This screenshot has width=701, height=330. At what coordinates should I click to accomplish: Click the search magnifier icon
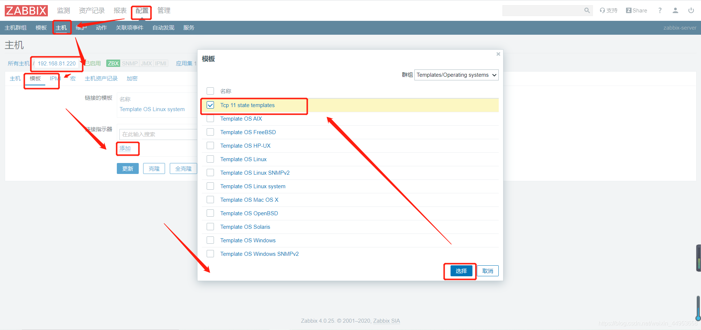point(587,11)
